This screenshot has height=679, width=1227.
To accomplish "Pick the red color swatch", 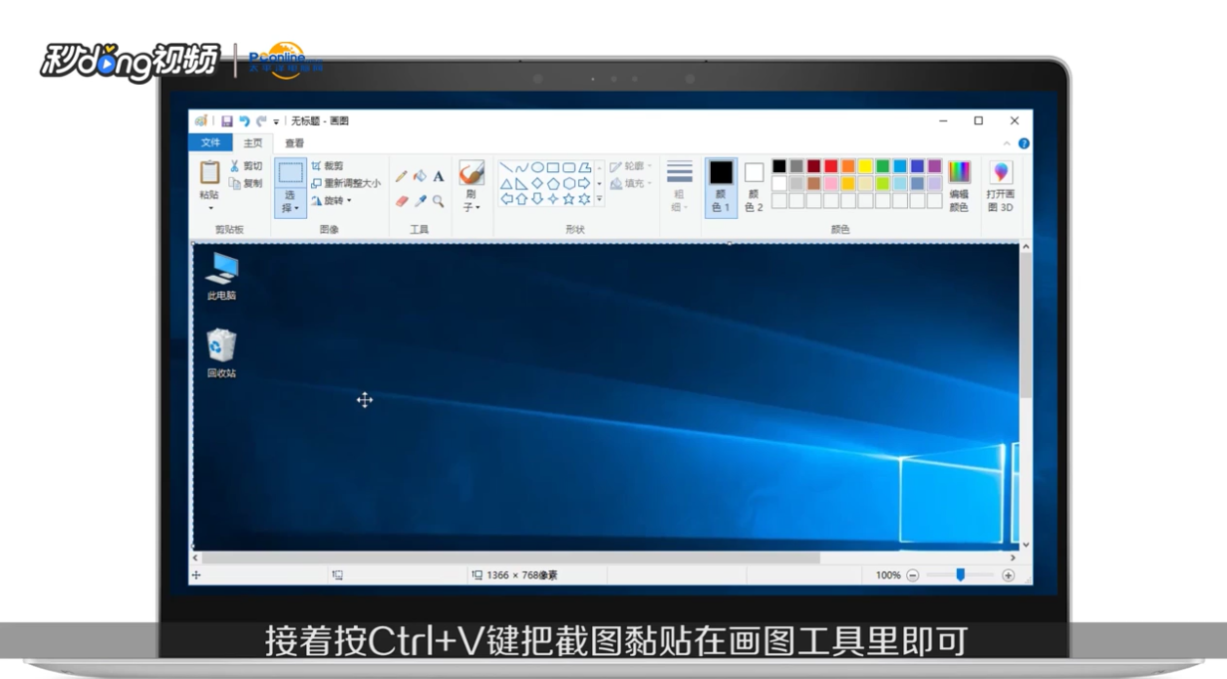I will point(831,166).
